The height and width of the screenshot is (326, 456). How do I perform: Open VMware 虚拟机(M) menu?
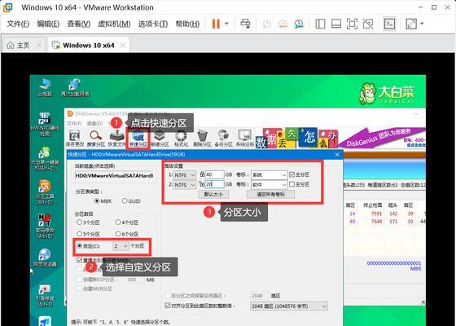(x=114, y=24)
